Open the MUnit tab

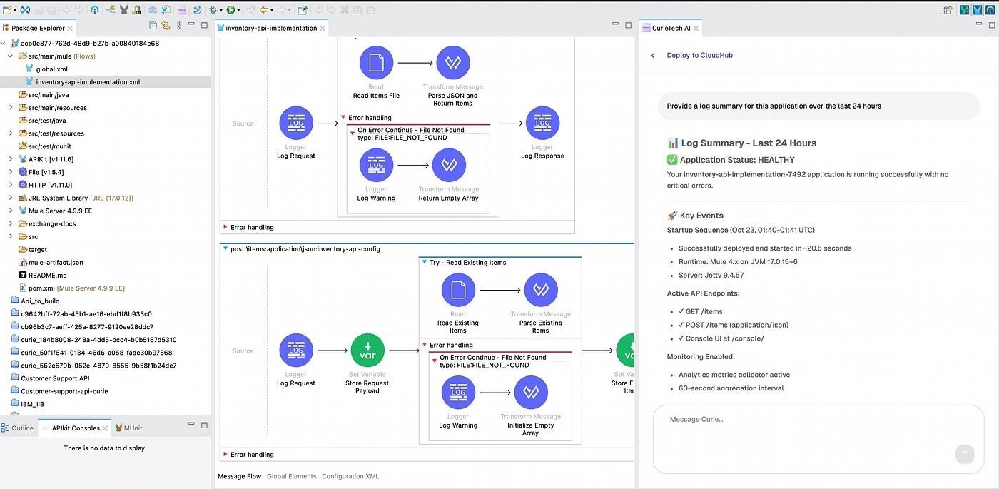128,428
